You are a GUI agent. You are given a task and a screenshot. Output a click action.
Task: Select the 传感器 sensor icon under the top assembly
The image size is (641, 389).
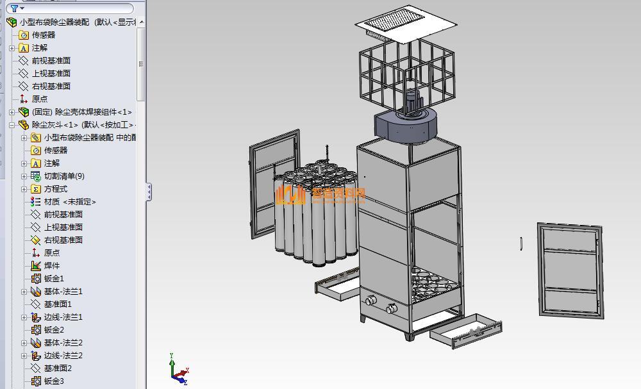(x=24, y=35)
